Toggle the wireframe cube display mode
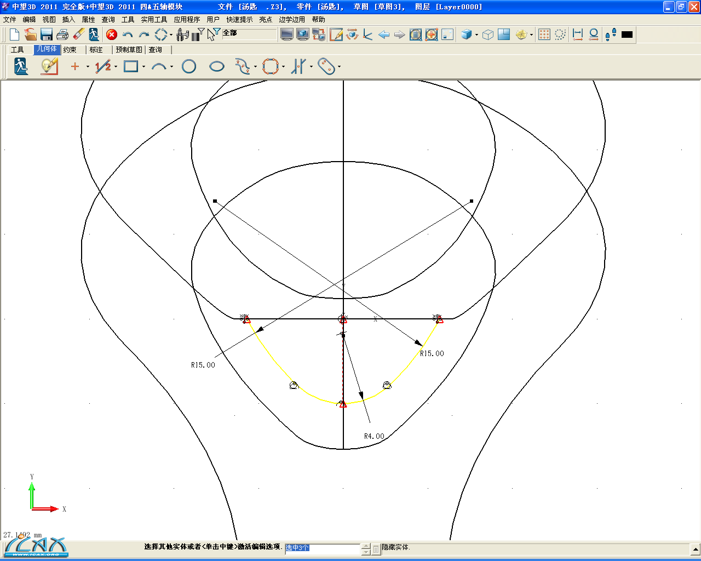 click(x=488, y=35)
